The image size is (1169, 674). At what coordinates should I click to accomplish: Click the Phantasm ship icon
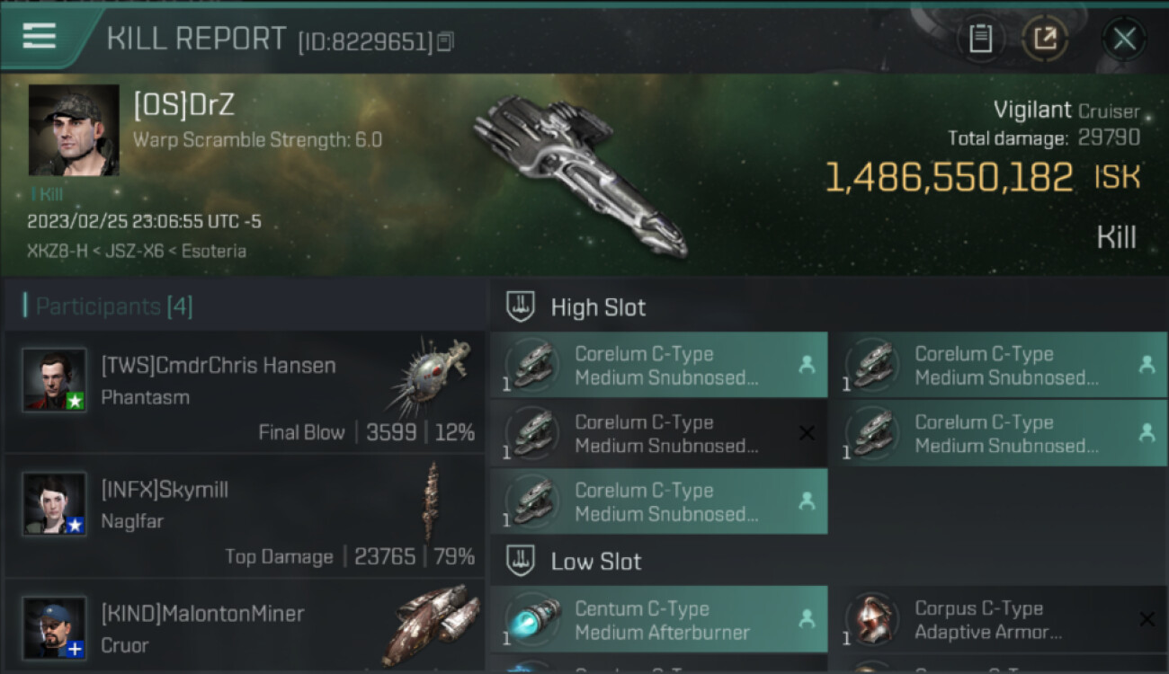(430, 377)
